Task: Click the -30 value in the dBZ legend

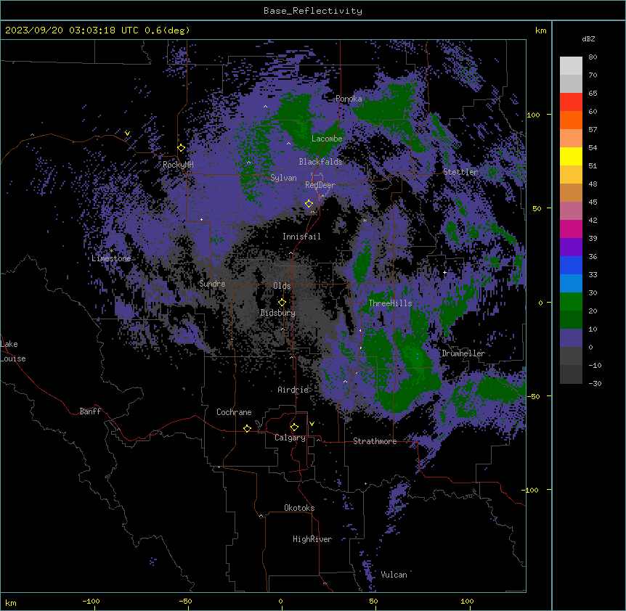Action: click(x=595, y=383)
